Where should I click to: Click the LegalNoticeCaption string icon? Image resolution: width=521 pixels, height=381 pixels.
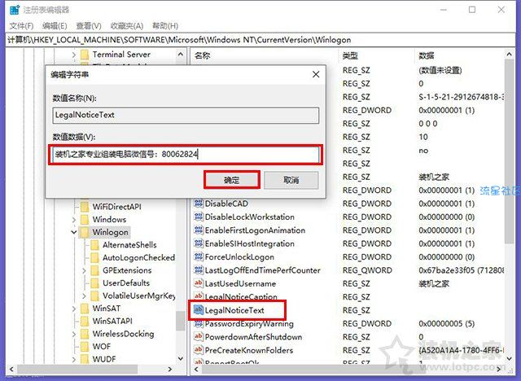(199, 296)
